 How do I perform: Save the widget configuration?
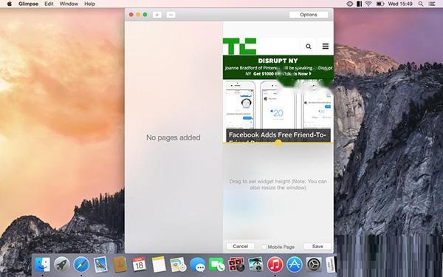pyautogui.click(x=317, y=246)
